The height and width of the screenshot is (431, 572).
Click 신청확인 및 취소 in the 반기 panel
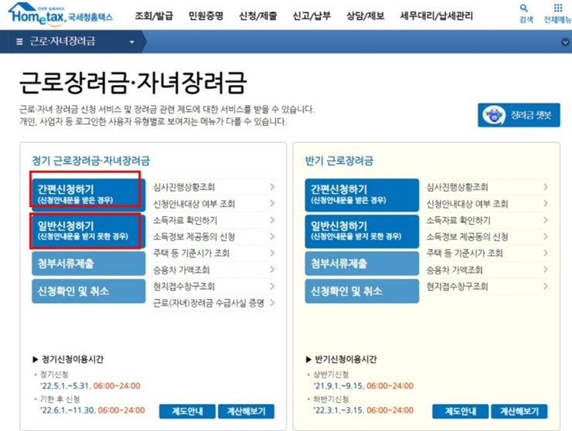tap(362, 291)
